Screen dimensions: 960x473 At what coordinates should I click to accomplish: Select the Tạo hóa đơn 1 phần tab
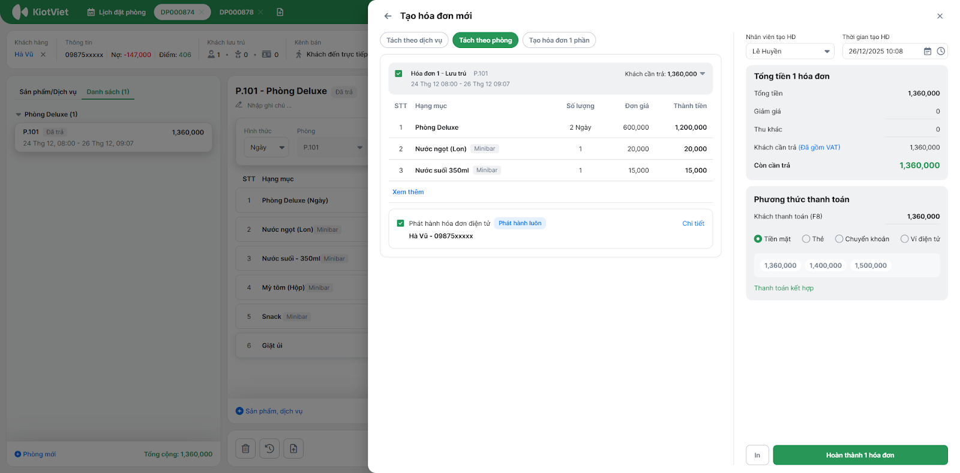tap(559, 40)
